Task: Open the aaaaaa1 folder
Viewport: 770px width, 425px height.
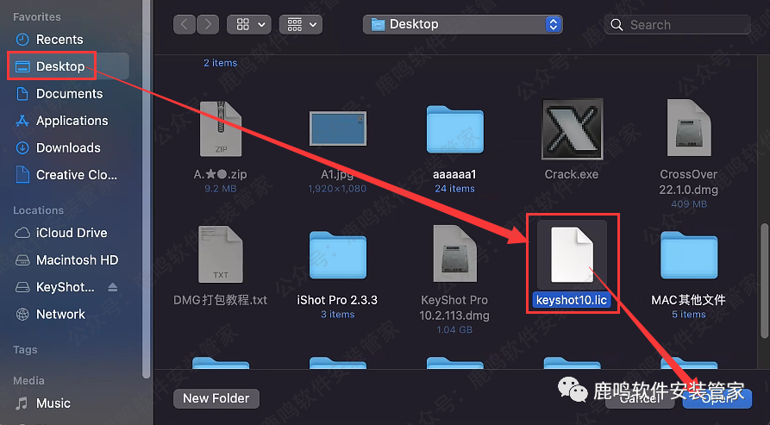Action: pos(455,132)
